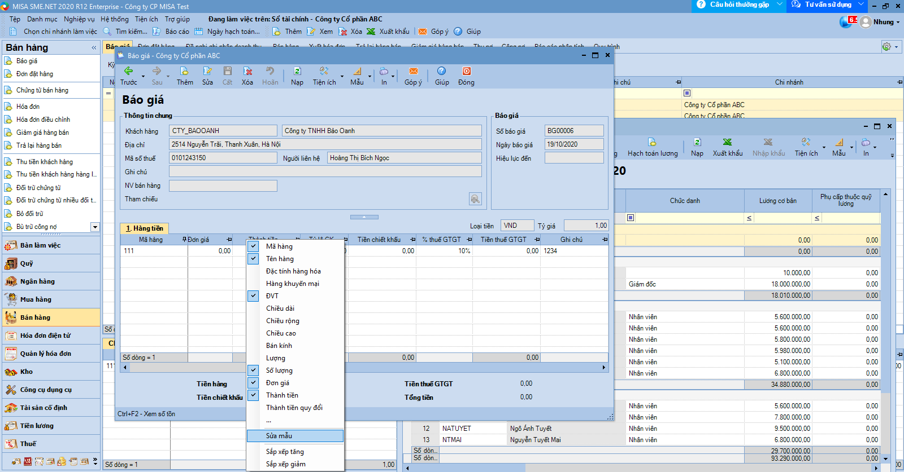Open Tư vấn sử dụng link
Screen dimensions: 904x472
click(x=828, y=5)
